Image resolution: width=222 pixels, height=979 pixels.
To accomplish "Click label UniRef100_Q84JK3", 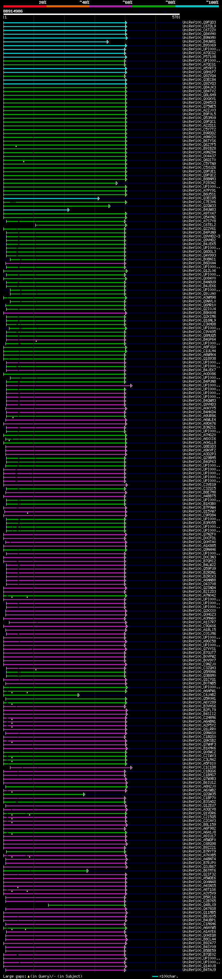I will [199, 88].
